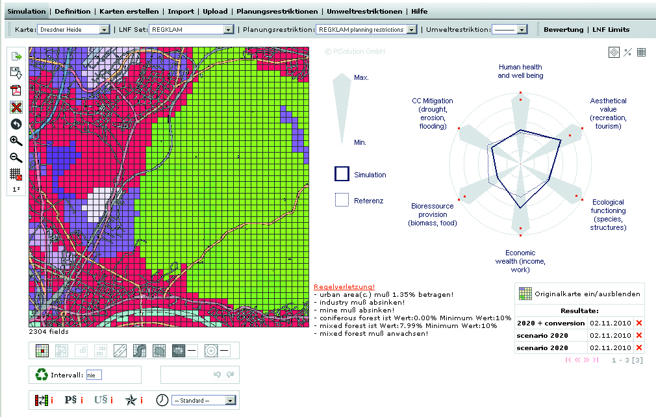Screen dimensions: 656x417
Task: Toggle Originalkarte ein/ausblenden
Action: [580, 294]
